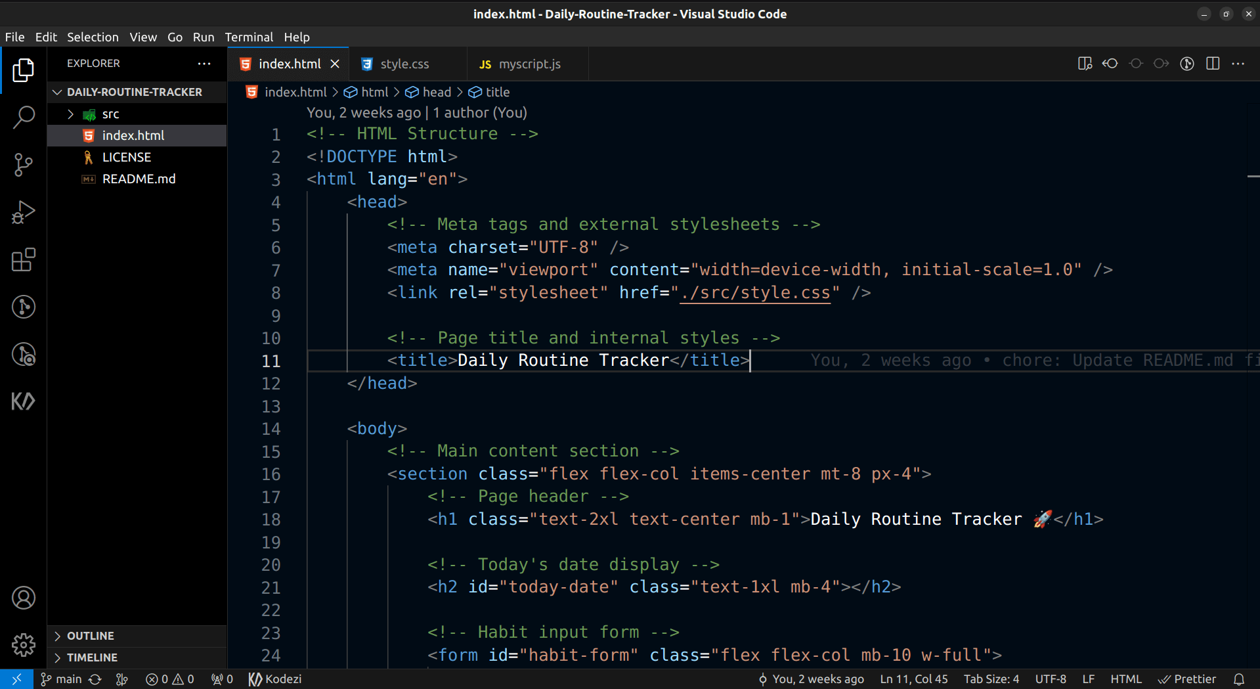
Task: Open the Accounts menu icon
Action: pos(24,598)
